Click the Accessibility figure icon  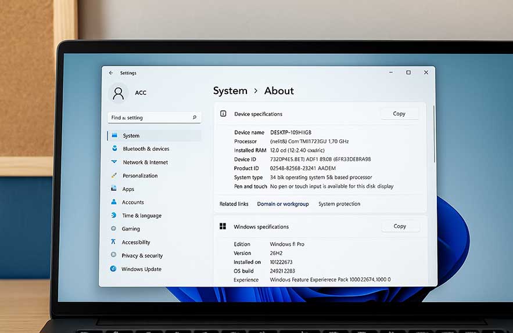point(113,242)
